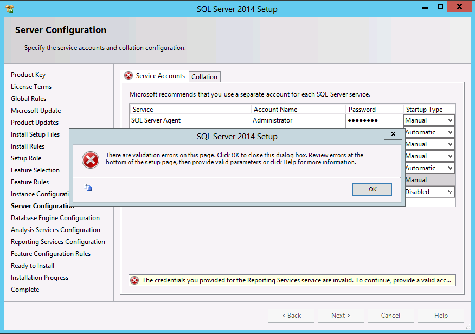Switch to the Service Accounts tab
The image size is (475, 334).
(155, 76)
